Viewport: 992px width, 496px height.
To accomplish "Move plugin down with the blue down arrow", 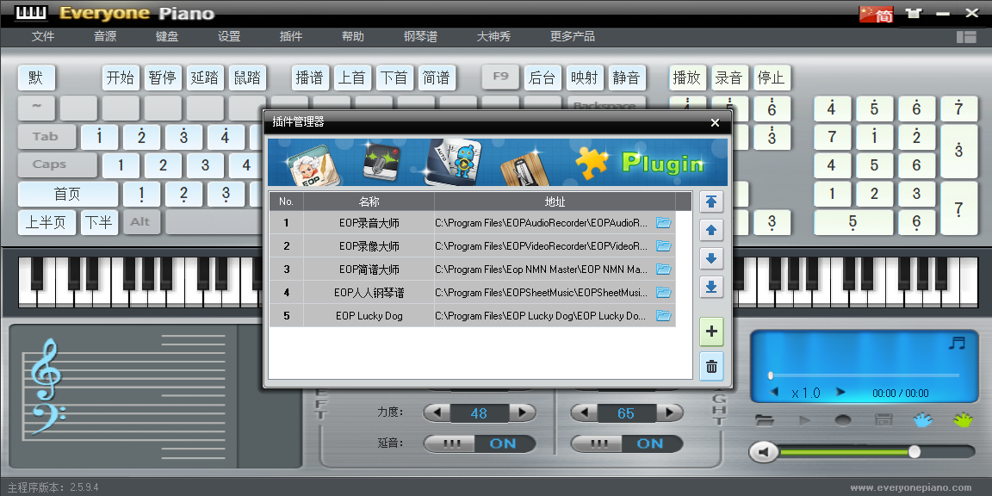I will (x=710, y=258).
